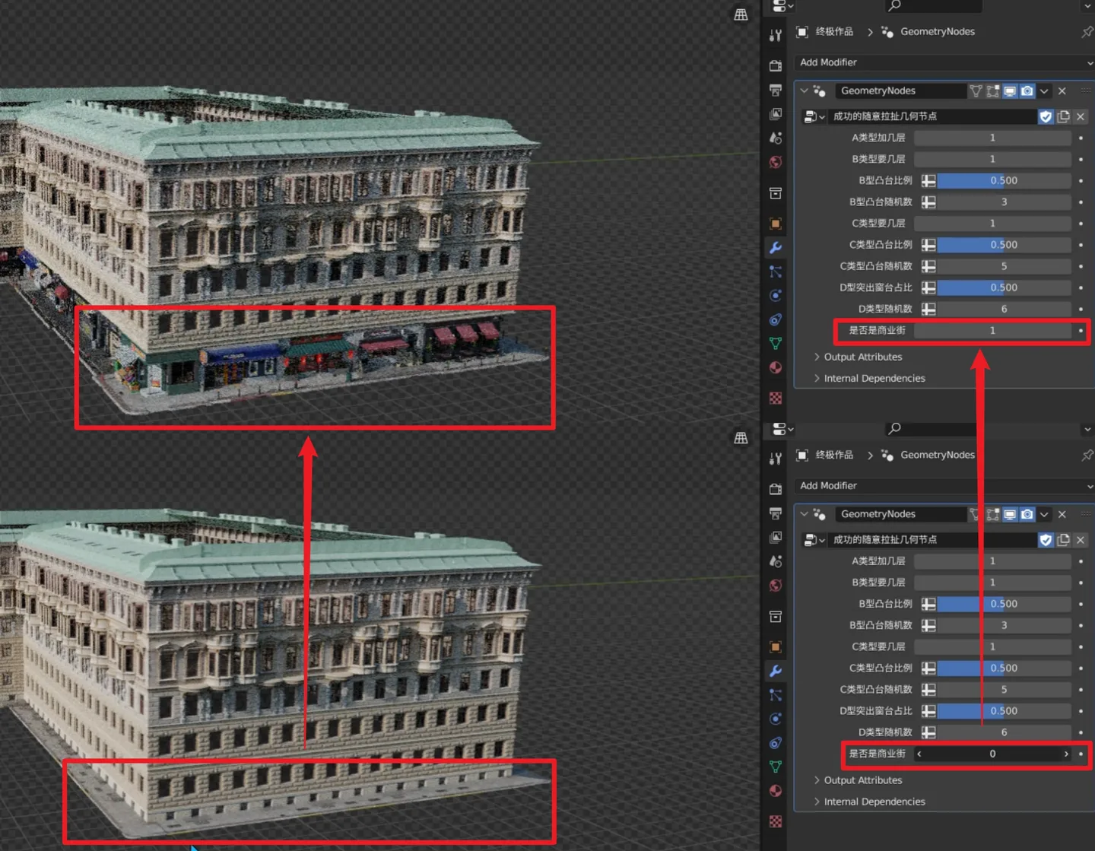
Task: Remove GeometryNodes modifier in upper panel
Action: click(1062, 91)
